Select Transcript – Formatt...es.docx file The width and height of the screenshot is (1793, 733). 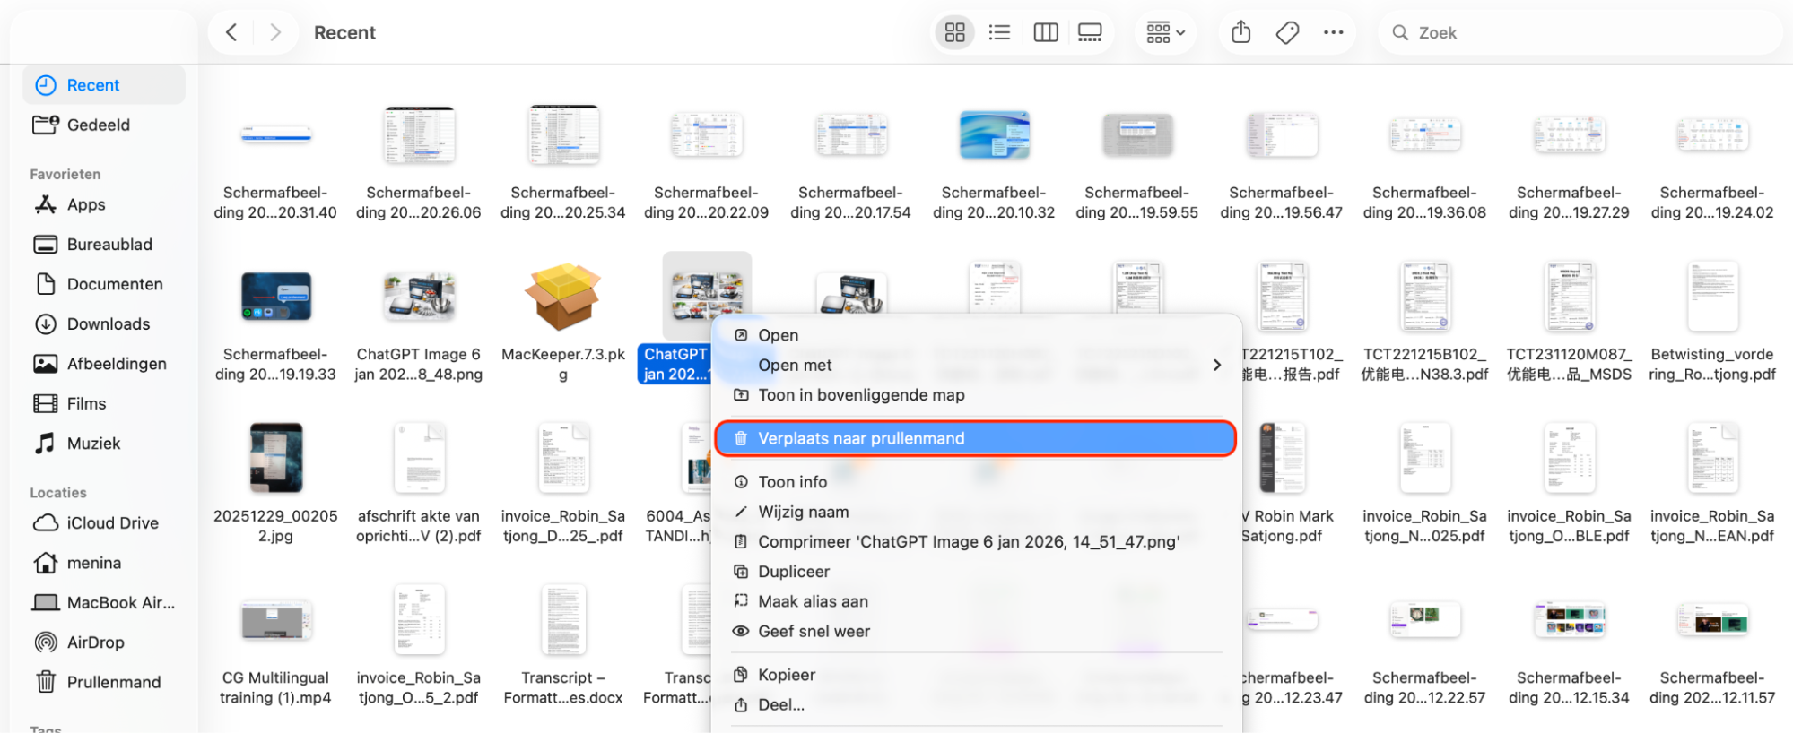(x=563, y=620)
